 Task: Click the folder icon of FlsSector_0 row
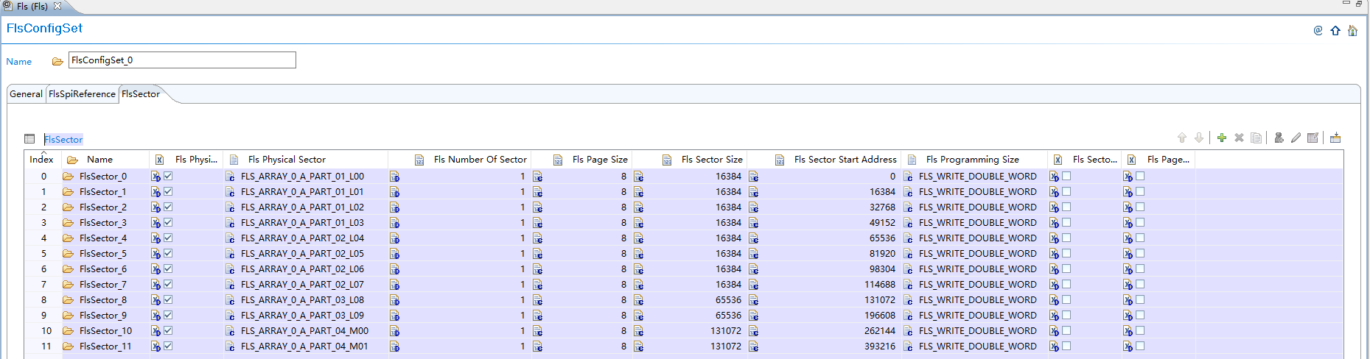(x=68, y=177)
